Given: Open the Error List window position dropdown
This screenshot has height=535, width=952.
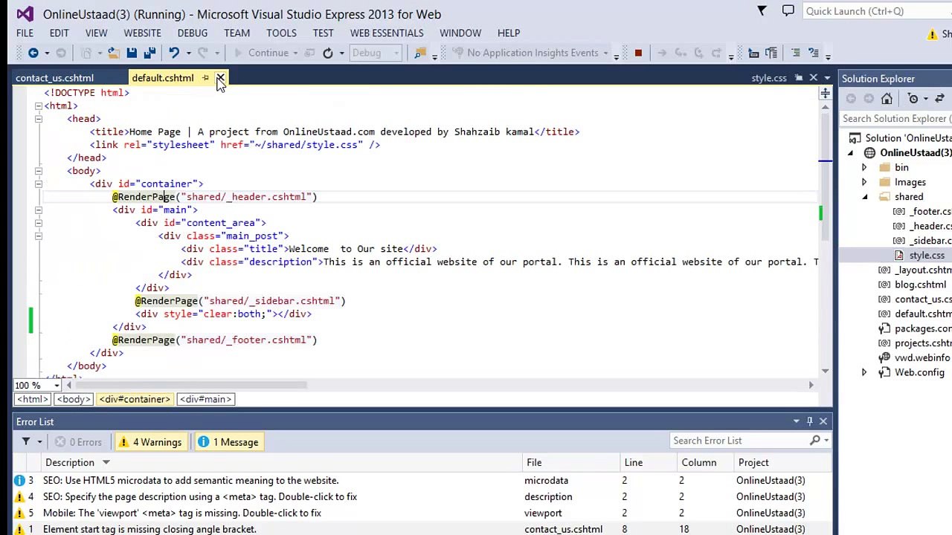Looking at the screenshot, I should [x=796, y=421].
